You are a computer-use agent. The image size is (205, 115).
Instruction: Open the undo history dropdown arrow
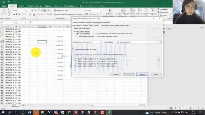coord(12,2)
